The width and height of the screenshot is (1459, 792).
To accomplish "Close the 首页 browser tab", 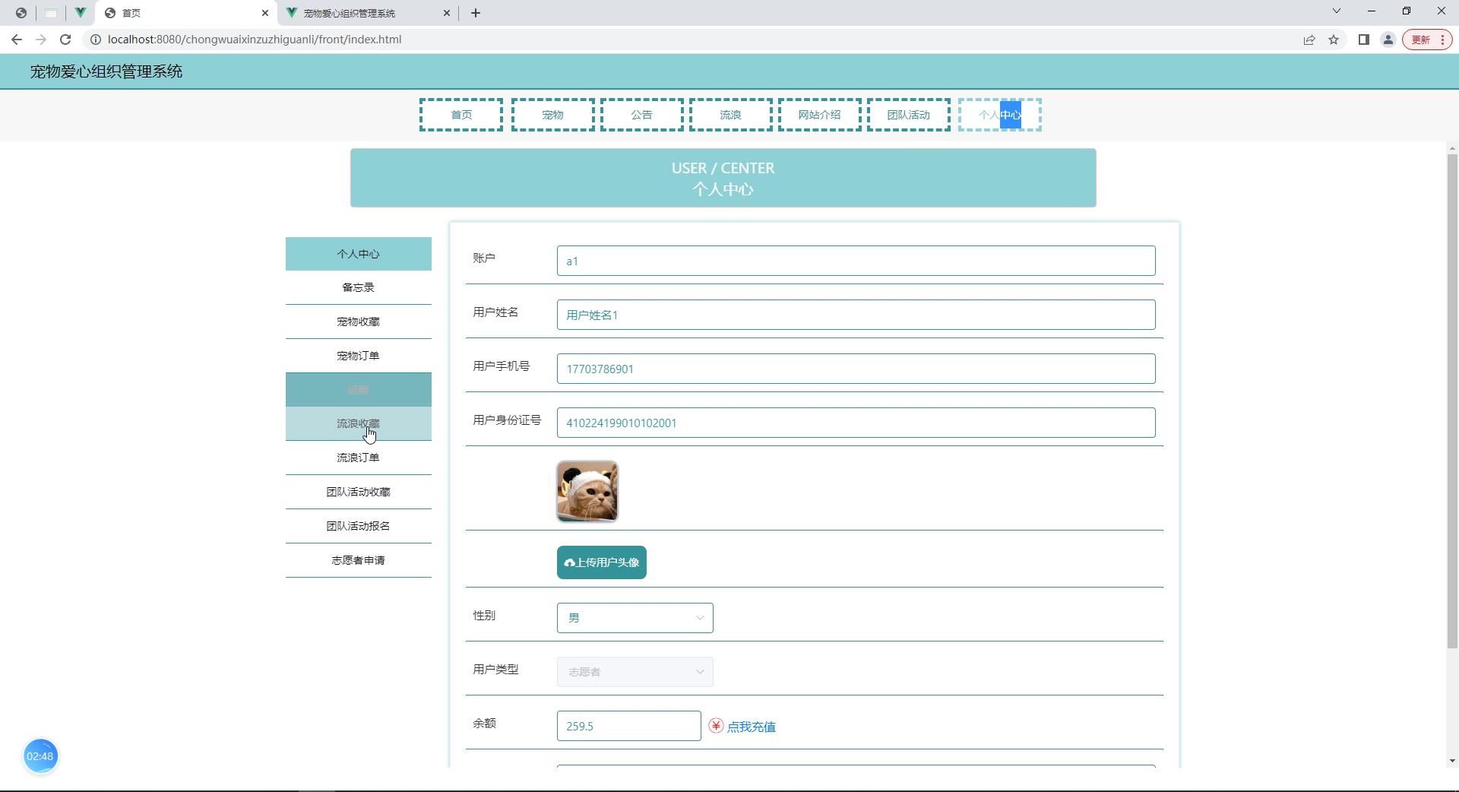I will pyautogui.click(x=265, y=13).
